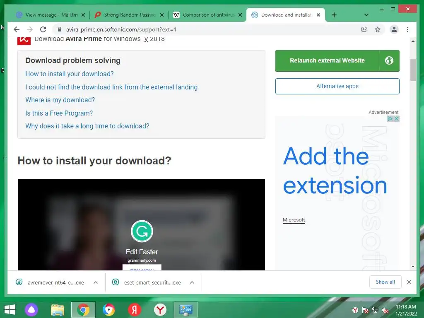Image resolution: width=424 pixels, height=318 pixels.
Task: Open 'I could not find the download link' link
Action: (111, 87)
